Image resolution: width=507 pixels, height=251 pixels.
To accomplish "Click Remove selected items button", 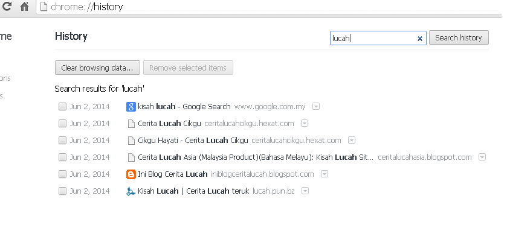I will [188, 68].
